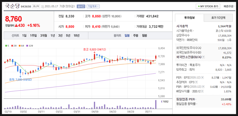Image resolution: width=238 pixels, height=116 pixels.
Task: Click the help icon next to 외국인소진율(B/A)
Action: (204, 57)
